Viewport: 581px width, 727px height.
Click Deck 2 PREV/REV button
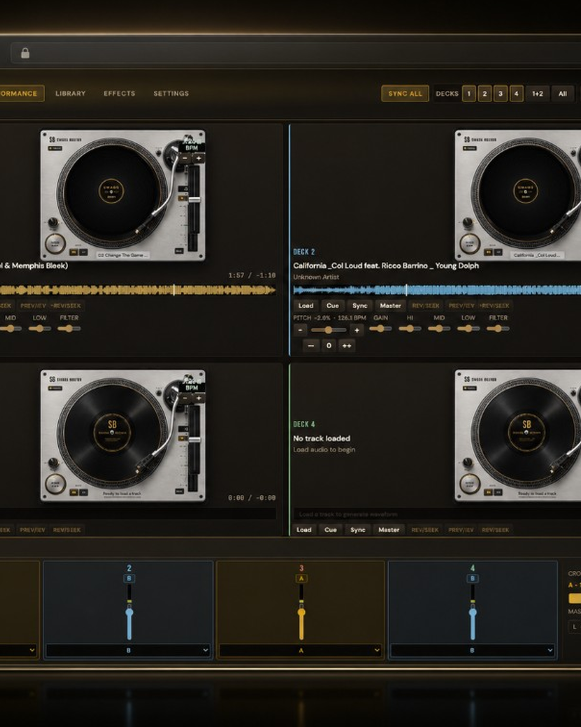pyautogui.click(x=461, y=305)
